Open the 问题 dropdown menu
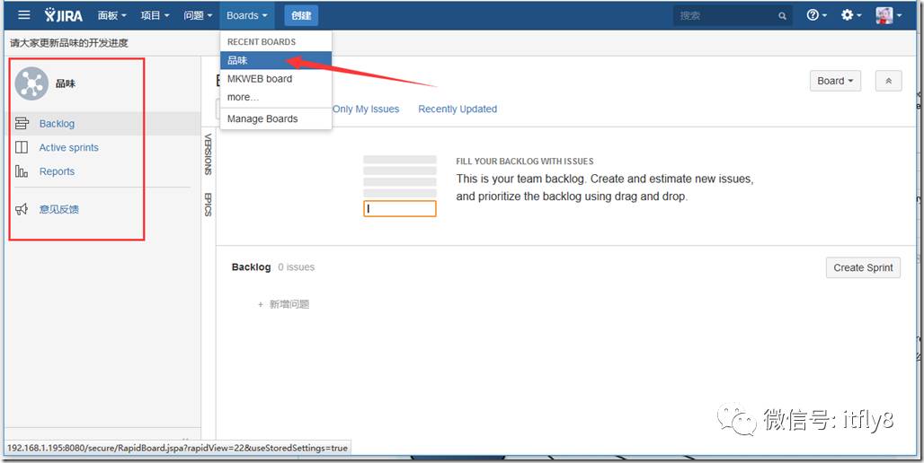Image resolution: width=924 pixels, height=463 pixels. pos(198,15)
